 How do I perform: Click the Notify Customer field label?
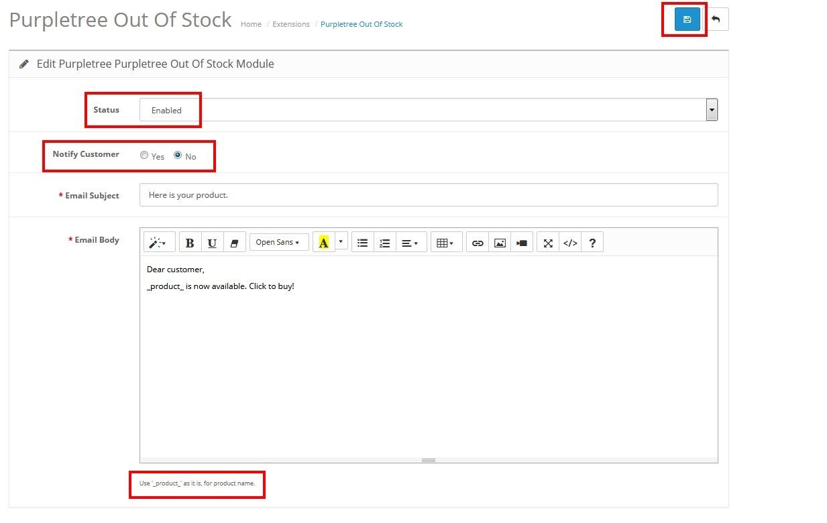coord(86,154)
